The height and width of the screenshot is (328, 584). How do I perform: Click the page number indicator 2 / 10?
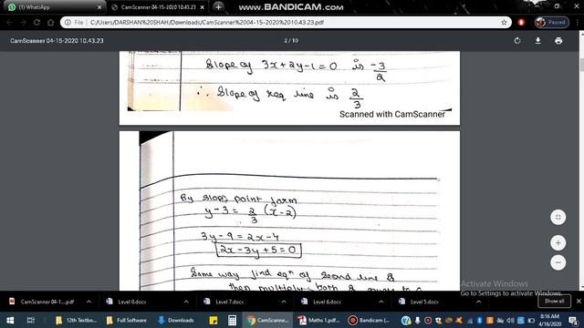(291, 40)
